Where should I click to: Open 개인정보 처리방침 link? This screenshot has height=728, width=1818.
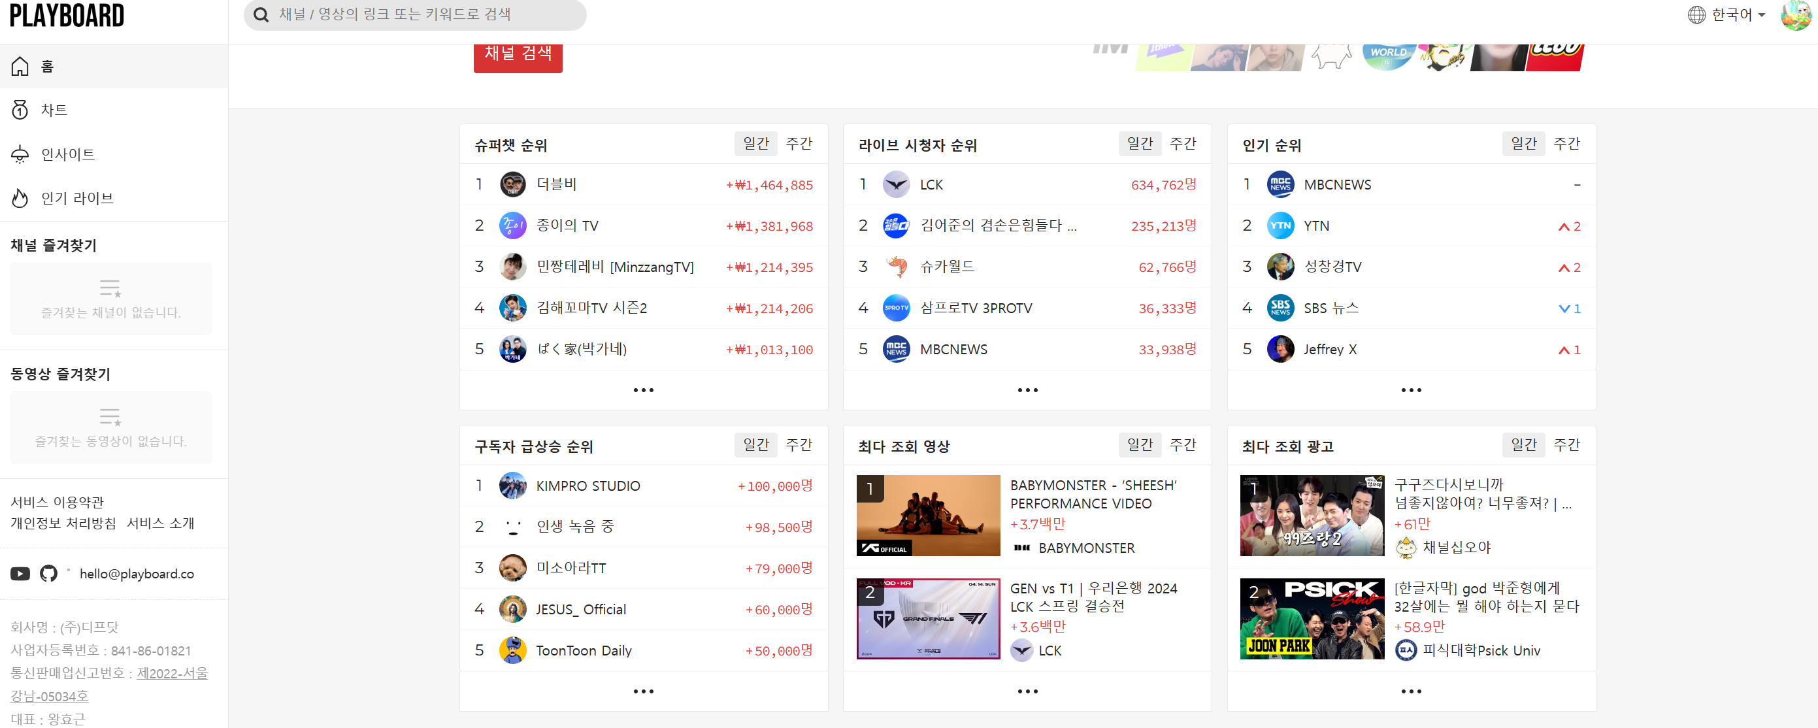(x=63, y=523)
